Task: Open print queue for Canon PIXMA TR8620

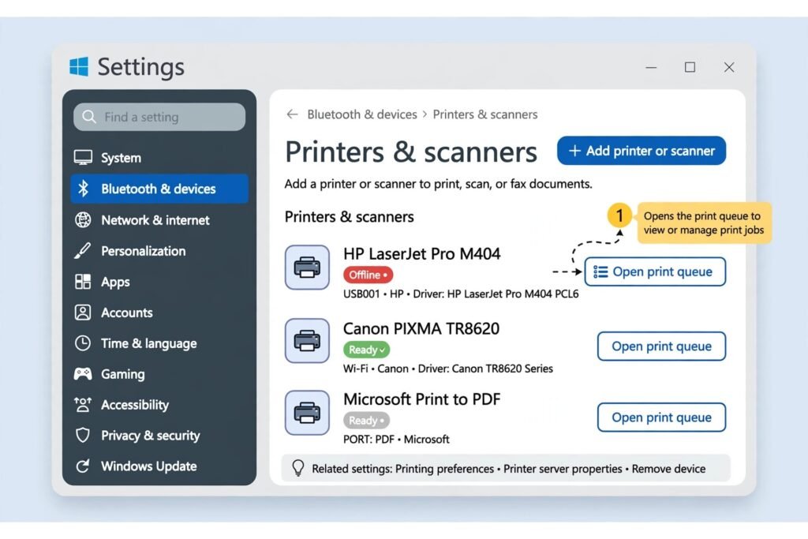Action: click(662, 346)
